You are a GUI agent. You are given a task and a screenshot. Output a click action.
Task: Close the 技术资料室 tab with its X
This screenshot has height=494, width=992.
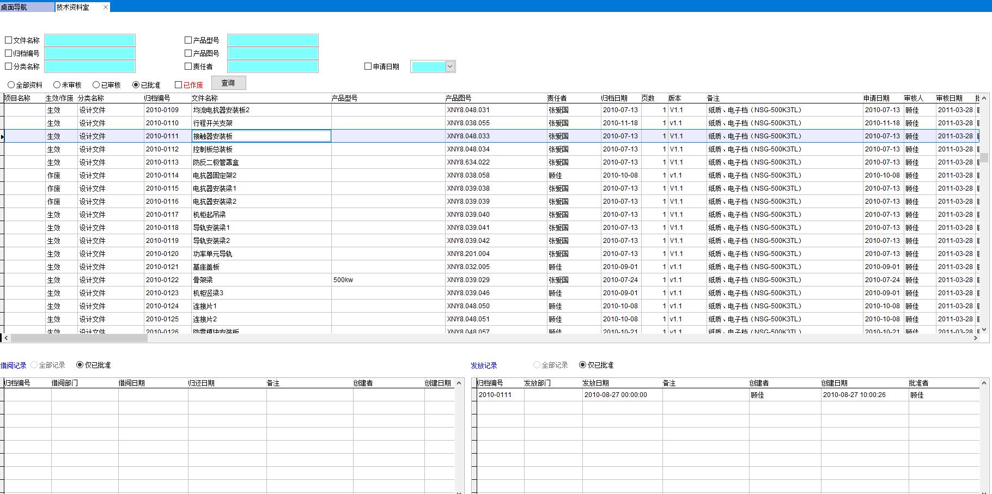[x=105, y=7]
